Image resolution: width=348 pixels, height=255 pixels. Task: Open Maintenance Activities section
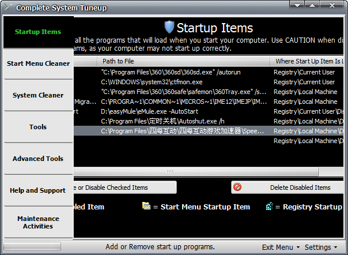coord(38,222)
